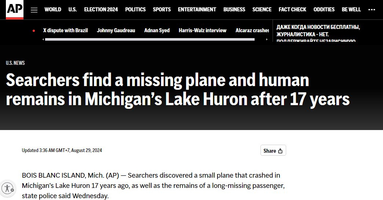Go to the Politics section
Viewport: 383px width, 200px height.
tap(135, 10)
